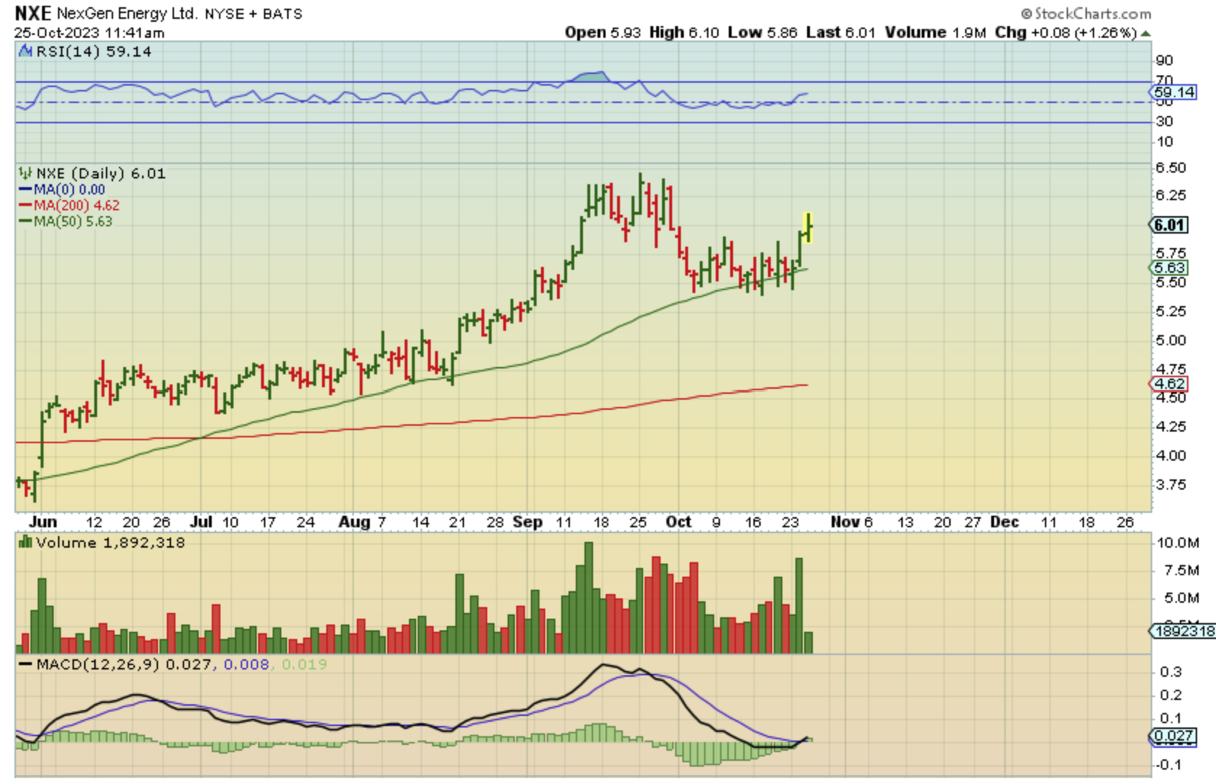
Task: Click the Open 5.93 quote value
Action: (x=603, y=33)
